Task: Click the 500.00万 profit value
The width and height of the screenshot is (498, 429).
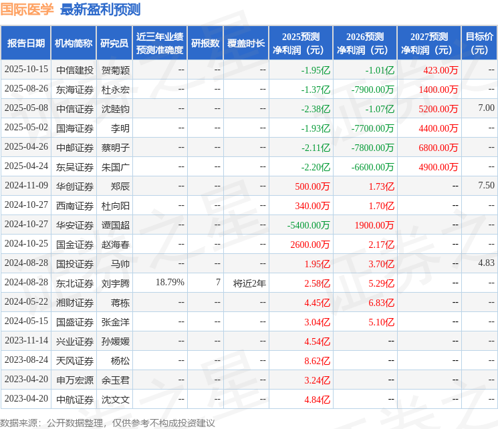Action: pyautogui.click(x=313, y=186)
